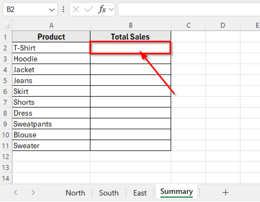Select row 5 by its row number
This screenshot has height=202, width=260.
click(x=6, y=80)
